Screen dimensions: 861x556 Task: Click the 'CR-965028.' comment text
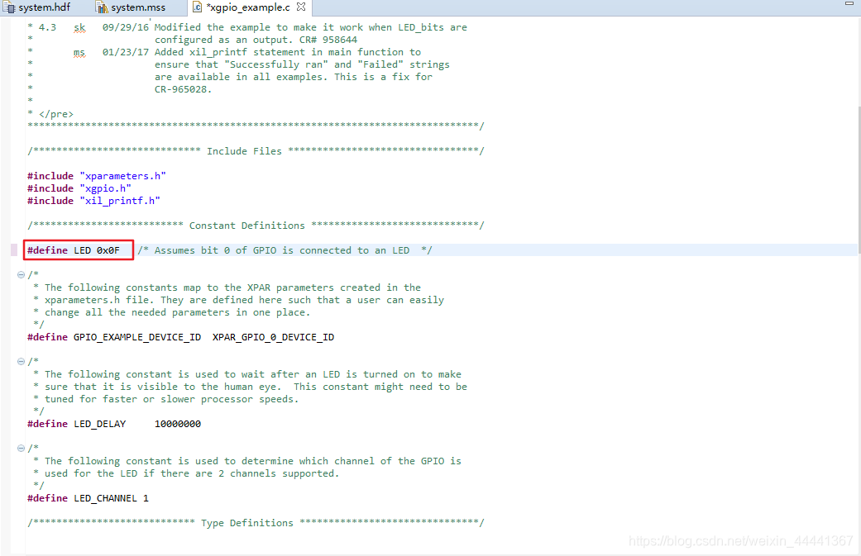183,89
